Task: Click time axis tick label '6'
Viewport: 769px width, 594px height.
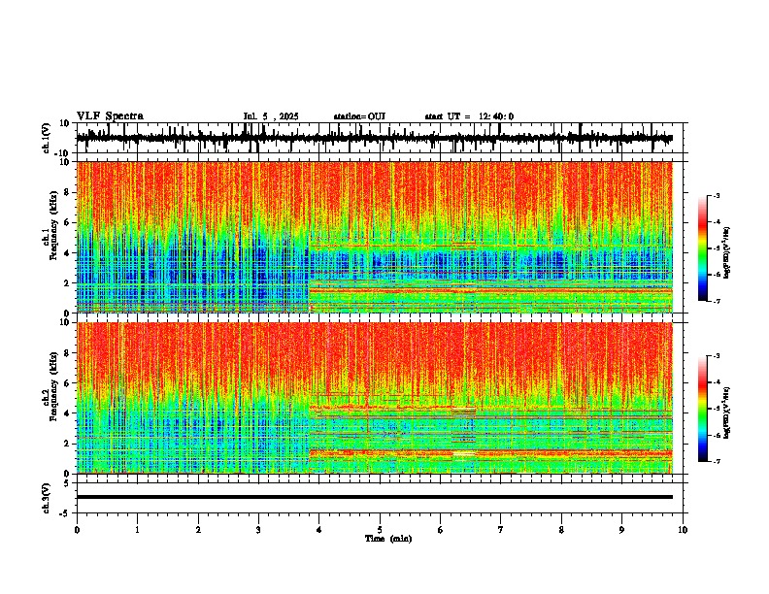Action: click(x=441, y=530)
